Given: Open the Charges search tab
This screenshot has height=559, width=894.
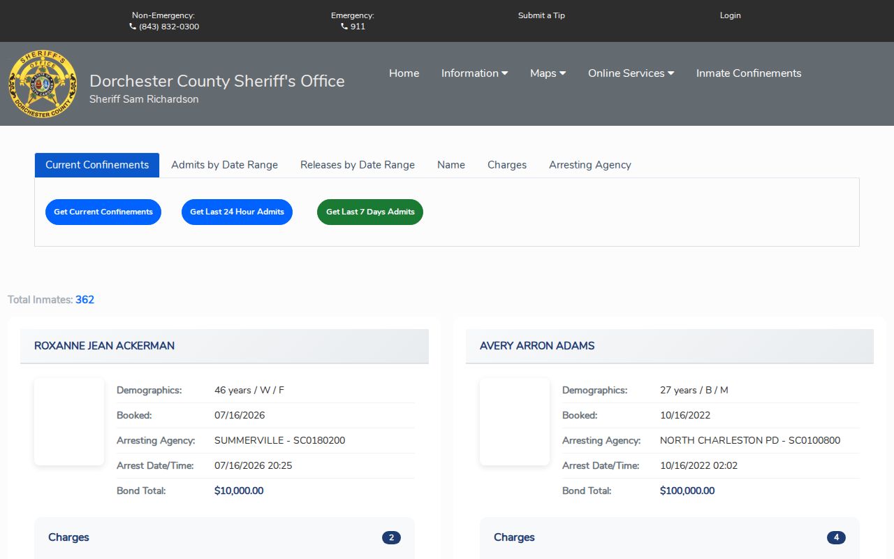Looking at the screenshot, I should coord(507,165).
